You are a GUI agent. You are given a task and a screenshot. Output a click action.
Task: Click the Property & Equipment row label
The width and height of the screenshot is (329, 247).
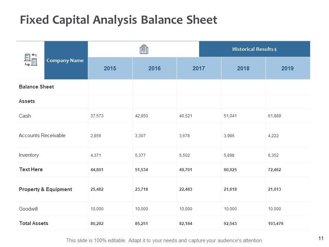[x=46, y=189]
